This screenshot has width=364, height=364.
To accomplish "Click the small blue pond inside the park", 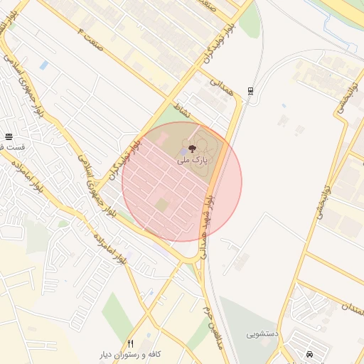I will [x=183, y=152].
